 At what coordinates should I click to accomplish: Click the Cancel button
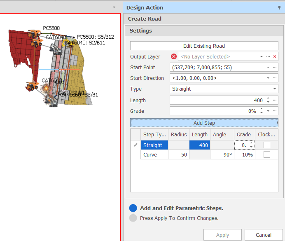click(264, 235)
